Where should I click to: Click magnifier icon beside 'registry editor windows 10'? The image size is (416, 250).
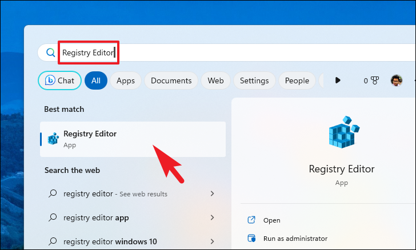pyautogui.click(x=53, y=241)
